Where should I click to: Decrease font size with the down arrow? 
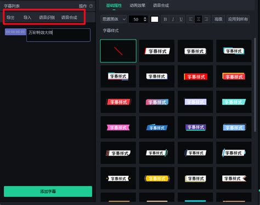[x=145, y=21]
